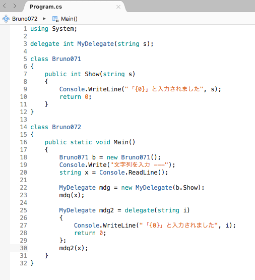Click 'mdg(x);' on line 23
This screenshot has height=280, width=255.
[x=72, y=195]
